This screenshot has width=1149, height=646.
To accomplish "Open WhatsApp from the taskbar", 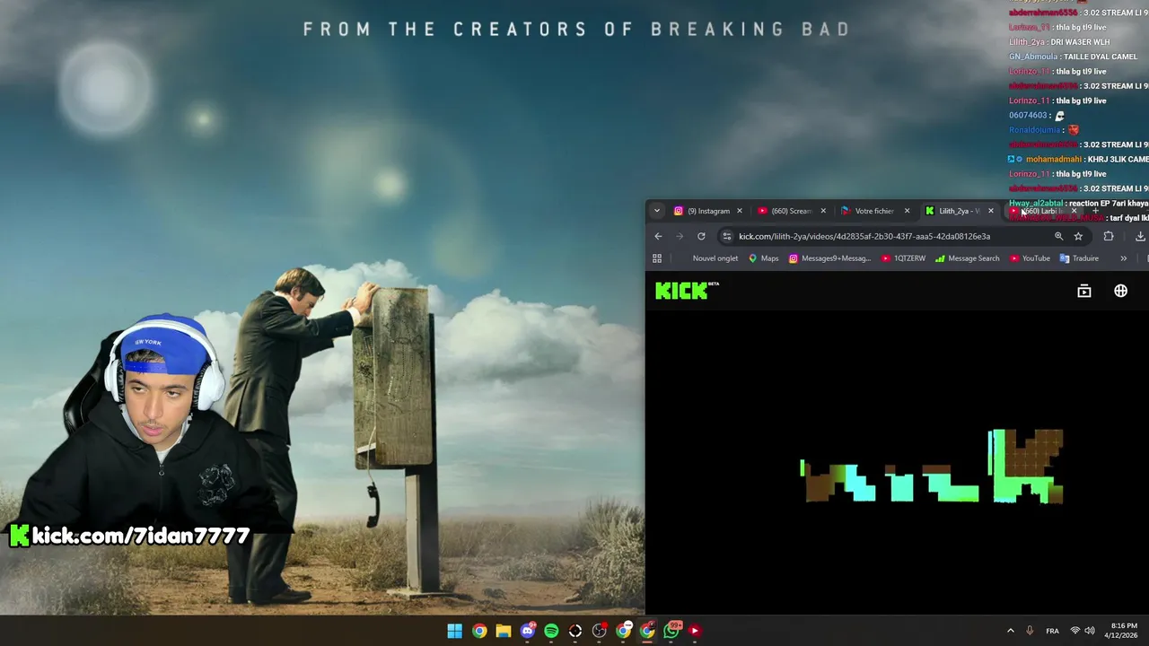I will (671, 631).
